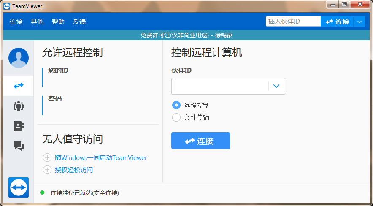This screenshot has width=373, height=206.
Task: Click the 授权轻松访问 link
Action: pos(74,170)
